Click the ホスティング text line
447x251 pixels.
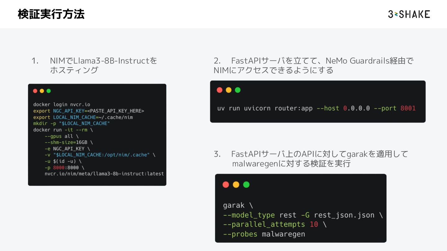pos(74,70)
